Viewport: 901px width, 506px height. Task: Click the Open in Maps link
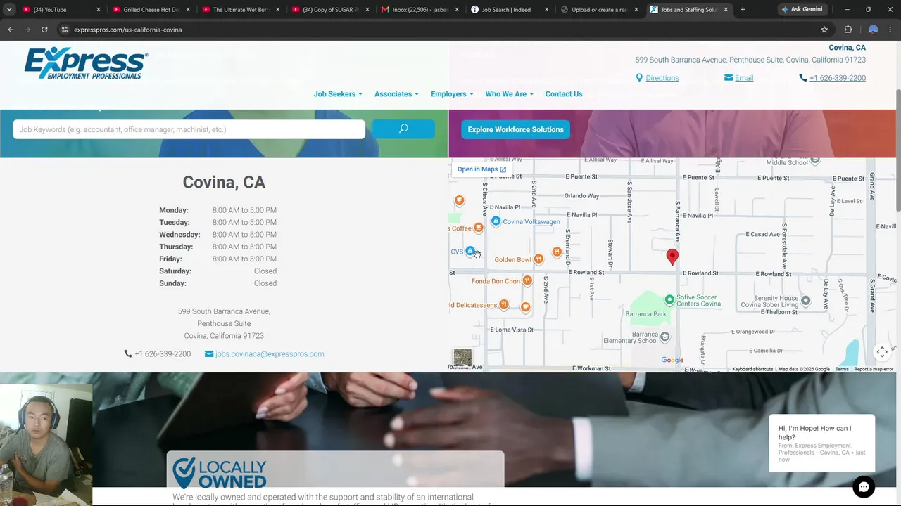coord(481,169)
